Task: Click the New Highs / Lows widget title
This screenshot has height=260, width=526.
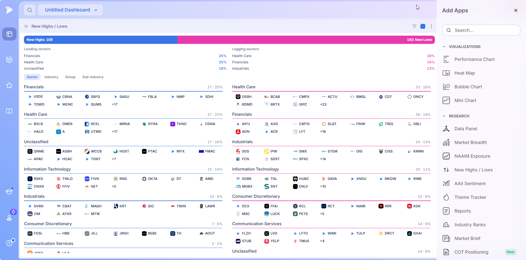Action: click(49, 26)
